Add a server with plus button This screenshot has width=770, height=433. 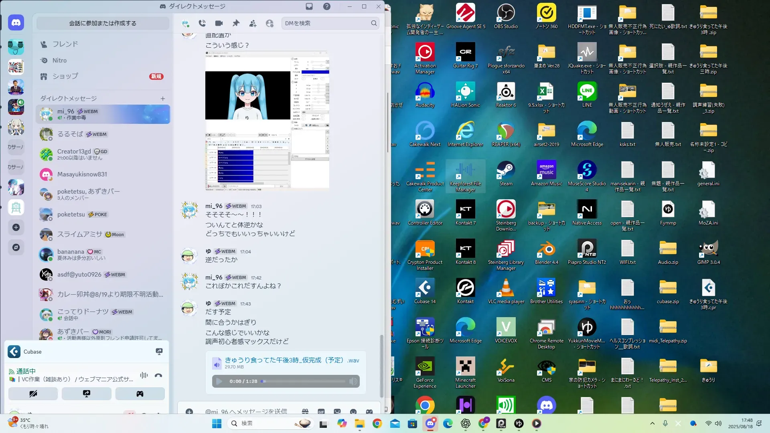point(16,227)
